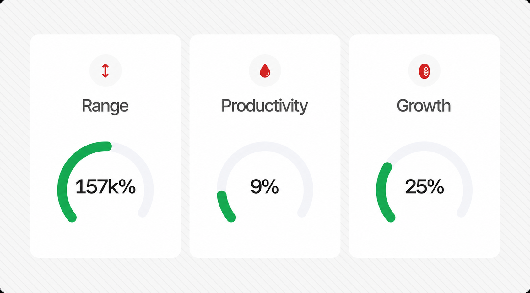Viewport: 530px width, 293px height.
Task: Select the Growth heading text
Action: tap(424, 106)
